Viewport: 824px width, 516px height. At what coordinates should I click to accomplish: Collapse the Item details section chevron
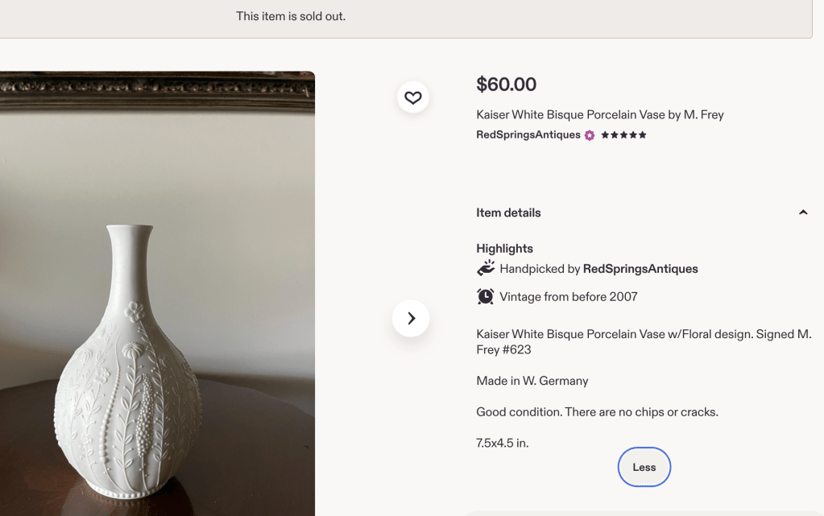(x=803, y=213)
